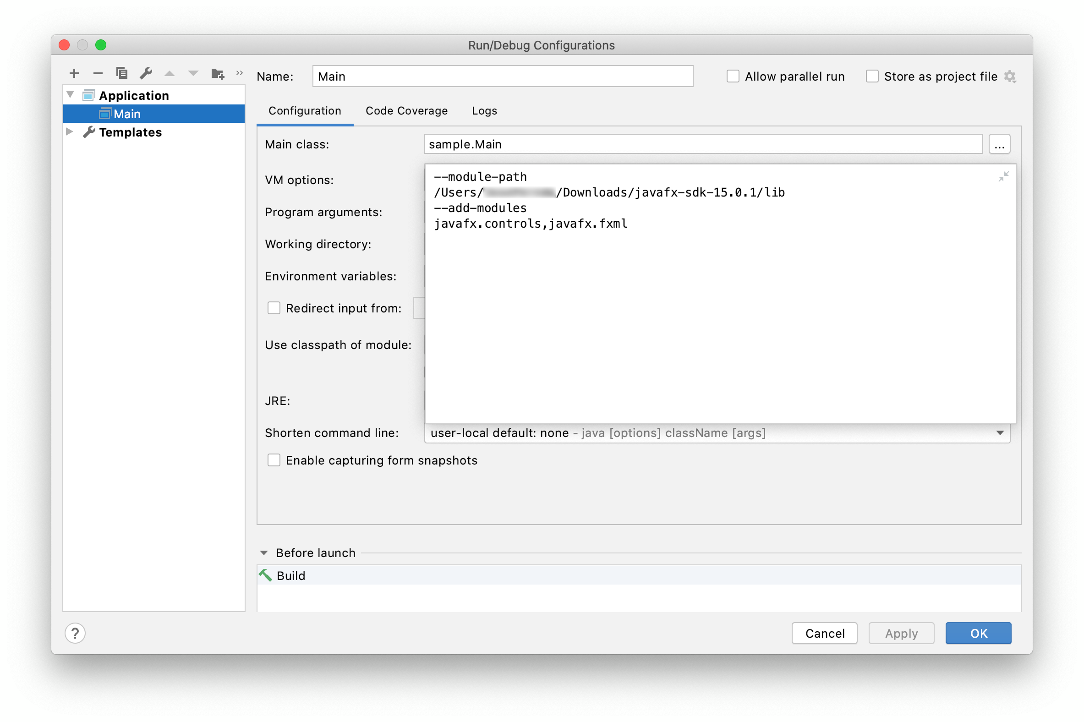Viewport: 1084px width, 722px height.
Task: Check the Store as project file option
Action: [x=872, y=77]
